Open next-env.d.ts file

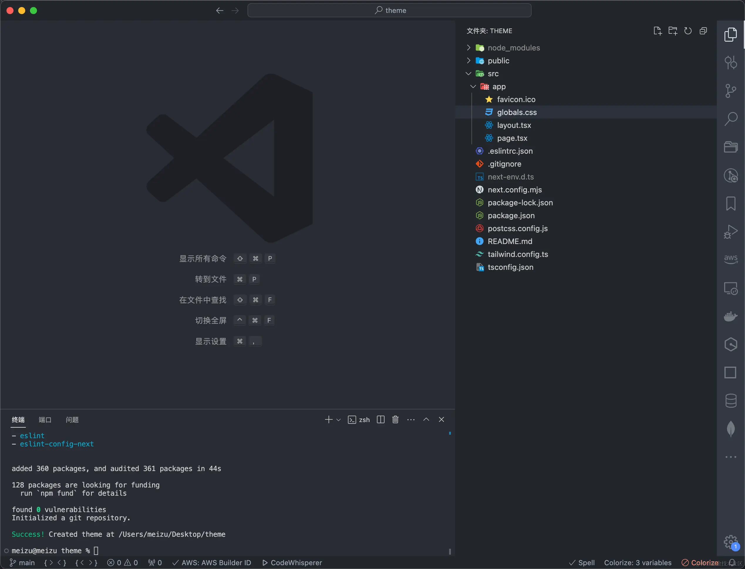click(586, 177)
